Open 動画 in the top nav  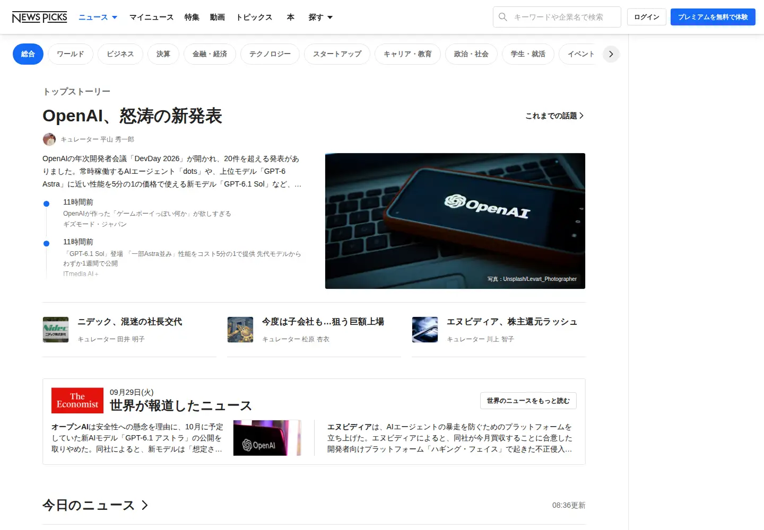pos(218,17)
